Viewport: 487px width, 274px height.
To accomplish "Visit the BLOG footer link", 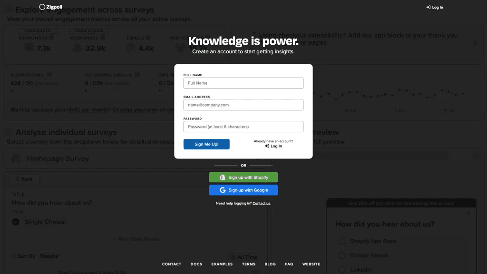I will click(270, 264).
